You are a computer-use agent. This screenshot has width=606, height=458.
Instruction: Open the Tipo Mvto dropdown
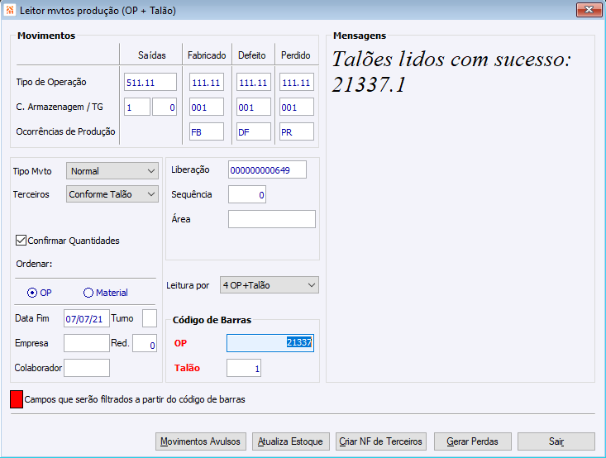pos(112,171)
